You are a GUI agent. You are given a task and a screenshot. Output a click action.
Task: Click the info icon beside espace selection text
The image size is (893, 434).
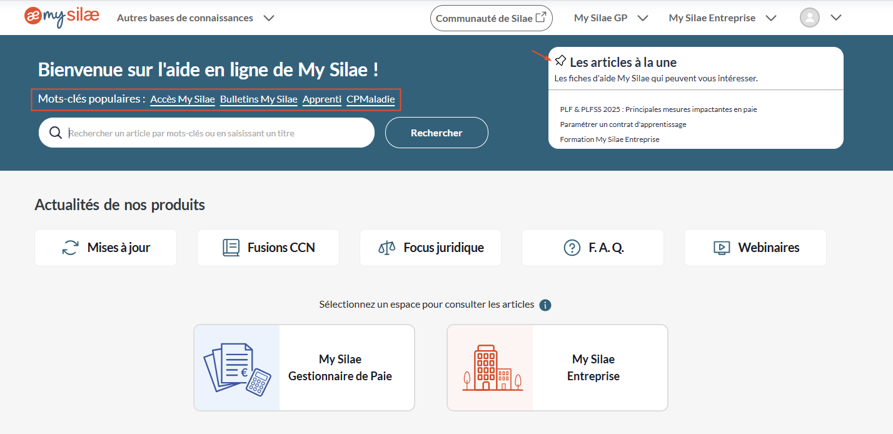pyautogui.click(x=545, y=305)
